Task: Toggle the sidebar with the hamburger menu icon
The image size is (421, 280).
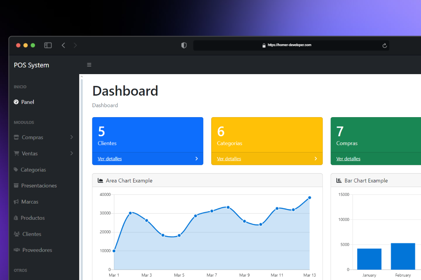Action: [89, 65]
